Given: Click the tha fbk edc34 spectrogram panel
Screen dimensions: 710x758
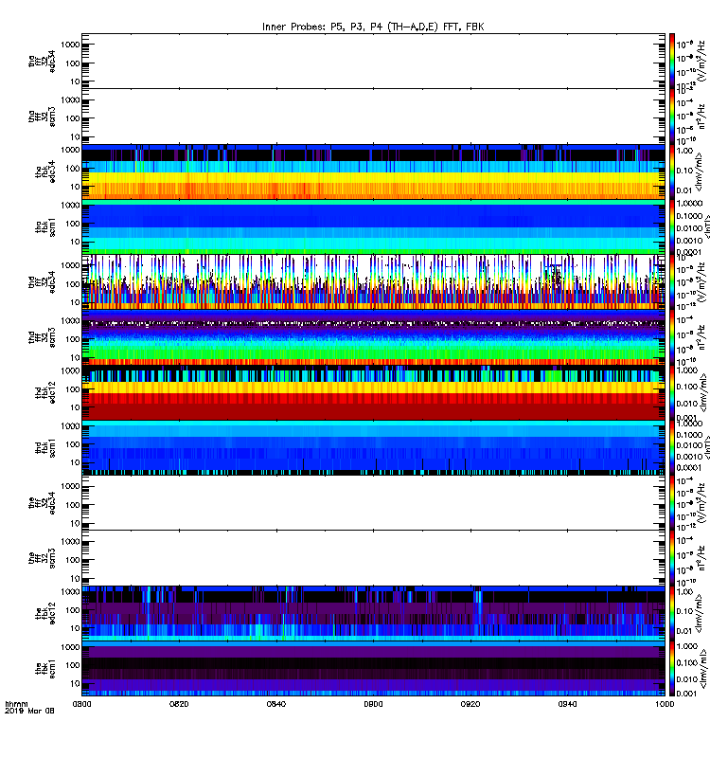Looking at the screenshot, I should point(373,171).
